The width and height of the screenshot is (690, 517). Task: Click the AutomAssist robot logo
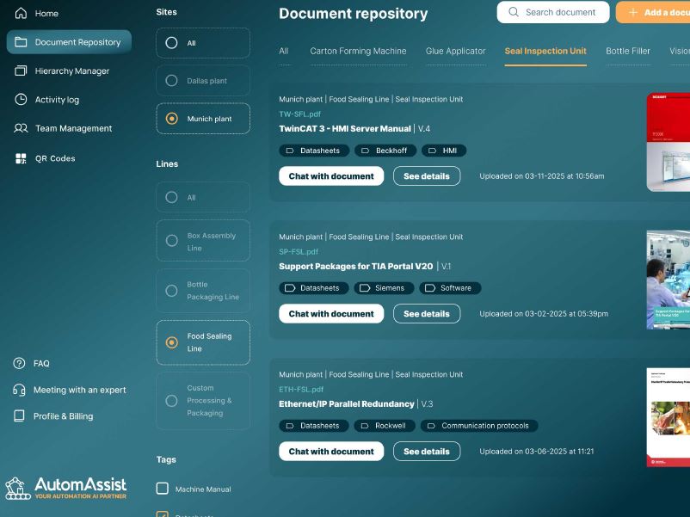click(17, 489)
